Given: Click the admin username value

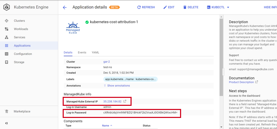Looking at the screenshot, I should pyautogui.click(x=107, y=107).
